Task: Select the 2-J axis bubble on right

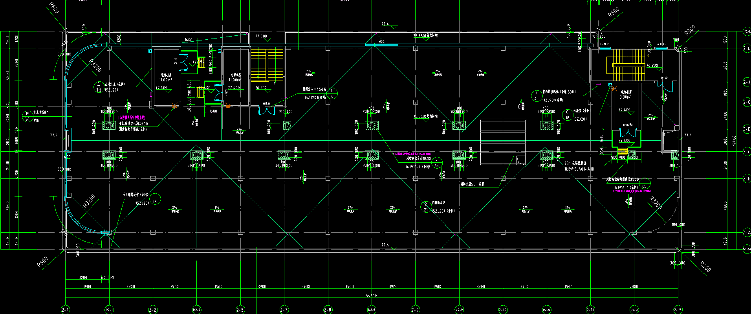Action: click(x=747, y=82)
